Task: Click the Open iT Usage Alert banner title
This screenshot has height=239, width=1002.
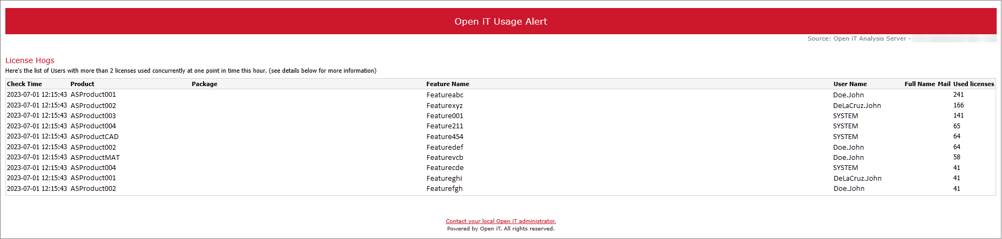Action: (501, 21)
